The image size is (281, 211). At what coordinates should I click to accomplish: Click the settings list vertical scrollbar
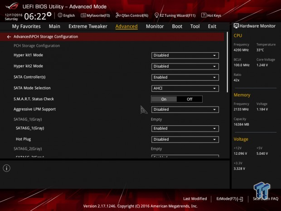pos(228,62)
